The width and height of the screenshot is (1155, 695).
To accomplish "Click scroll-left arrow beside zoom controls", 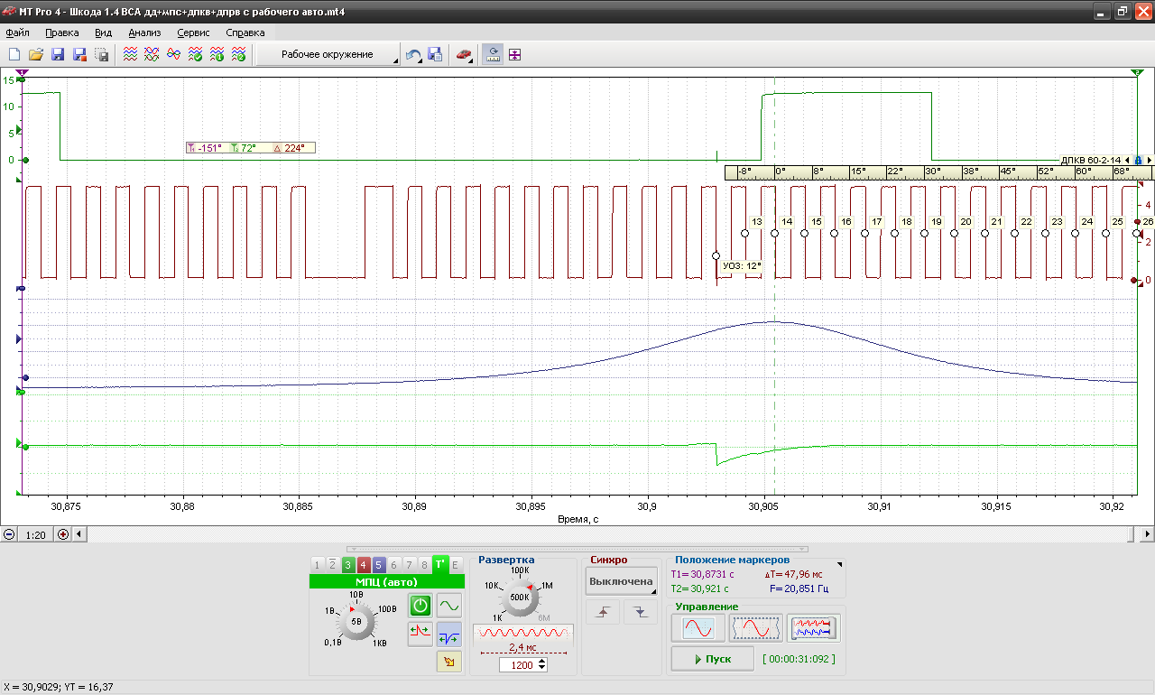I will pos(79,534).
